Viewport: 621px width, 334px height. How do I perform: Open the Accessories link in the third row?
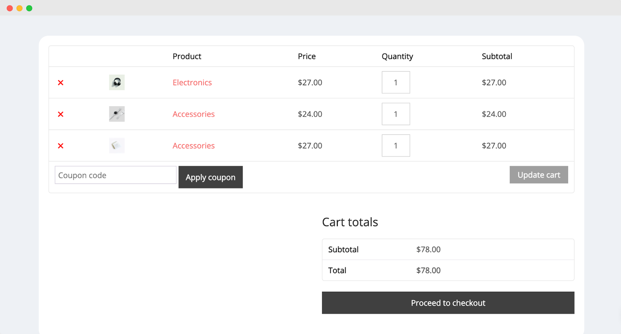coord(194,146)
